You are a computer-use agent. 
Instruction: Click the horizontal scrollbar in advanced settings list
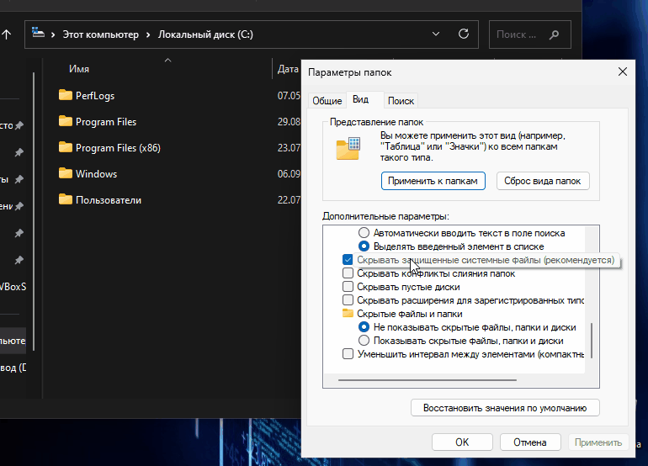point(428,380)
